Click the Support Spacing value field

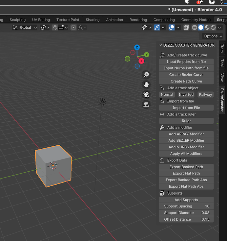tap(186, 206)
